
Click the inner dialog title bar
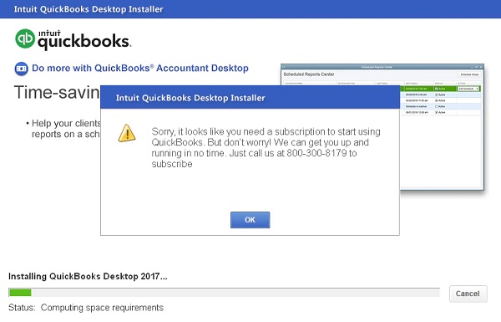click(250, 97)
